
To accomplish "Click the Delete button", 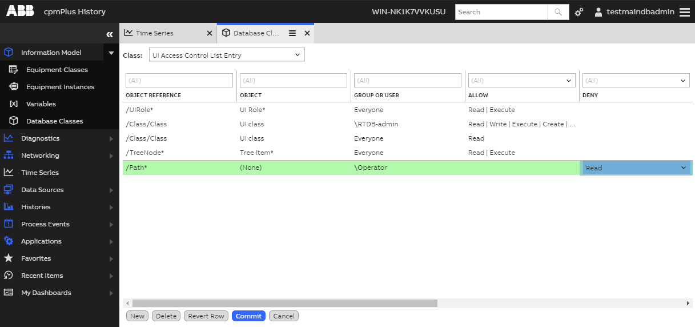I will coord(166,316).
